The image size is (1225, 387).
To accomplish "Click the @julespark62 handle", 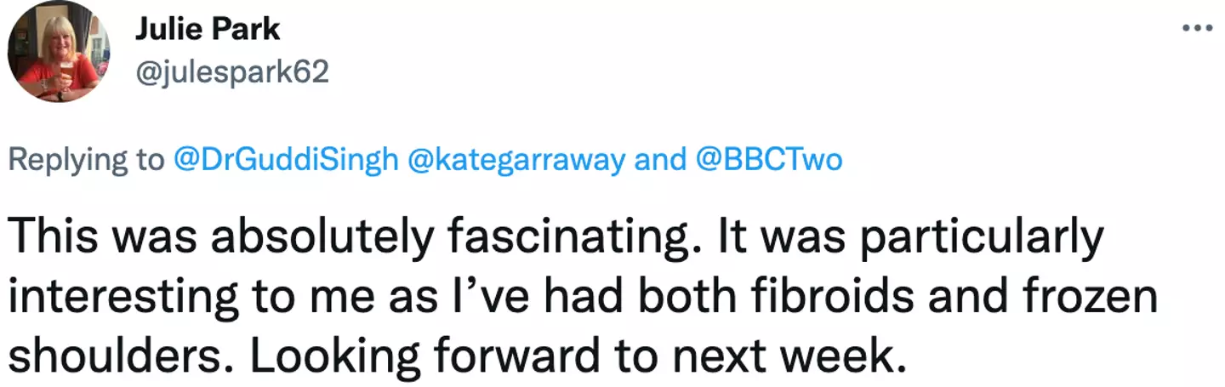I will click(231, 72).
